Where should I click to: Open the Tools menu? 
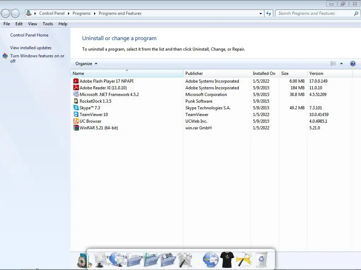coord(48,24)
